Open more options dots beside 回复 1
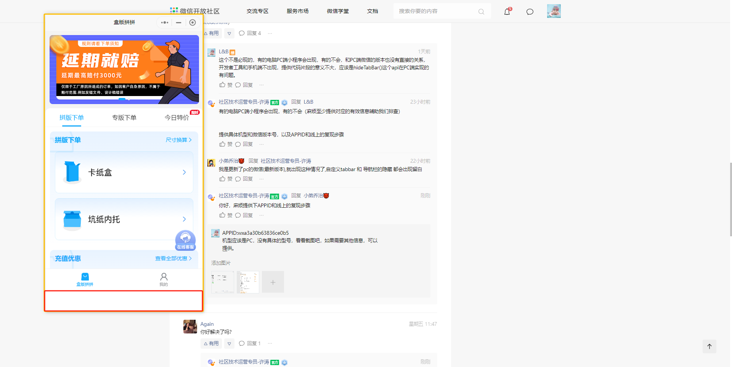Viewport: 732px width, 367px height. point(270,343)
